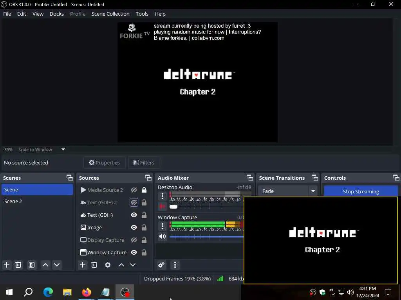Viewport: 401px width, 300px height.
Task: Move the source down
Action: coord(133,265)
